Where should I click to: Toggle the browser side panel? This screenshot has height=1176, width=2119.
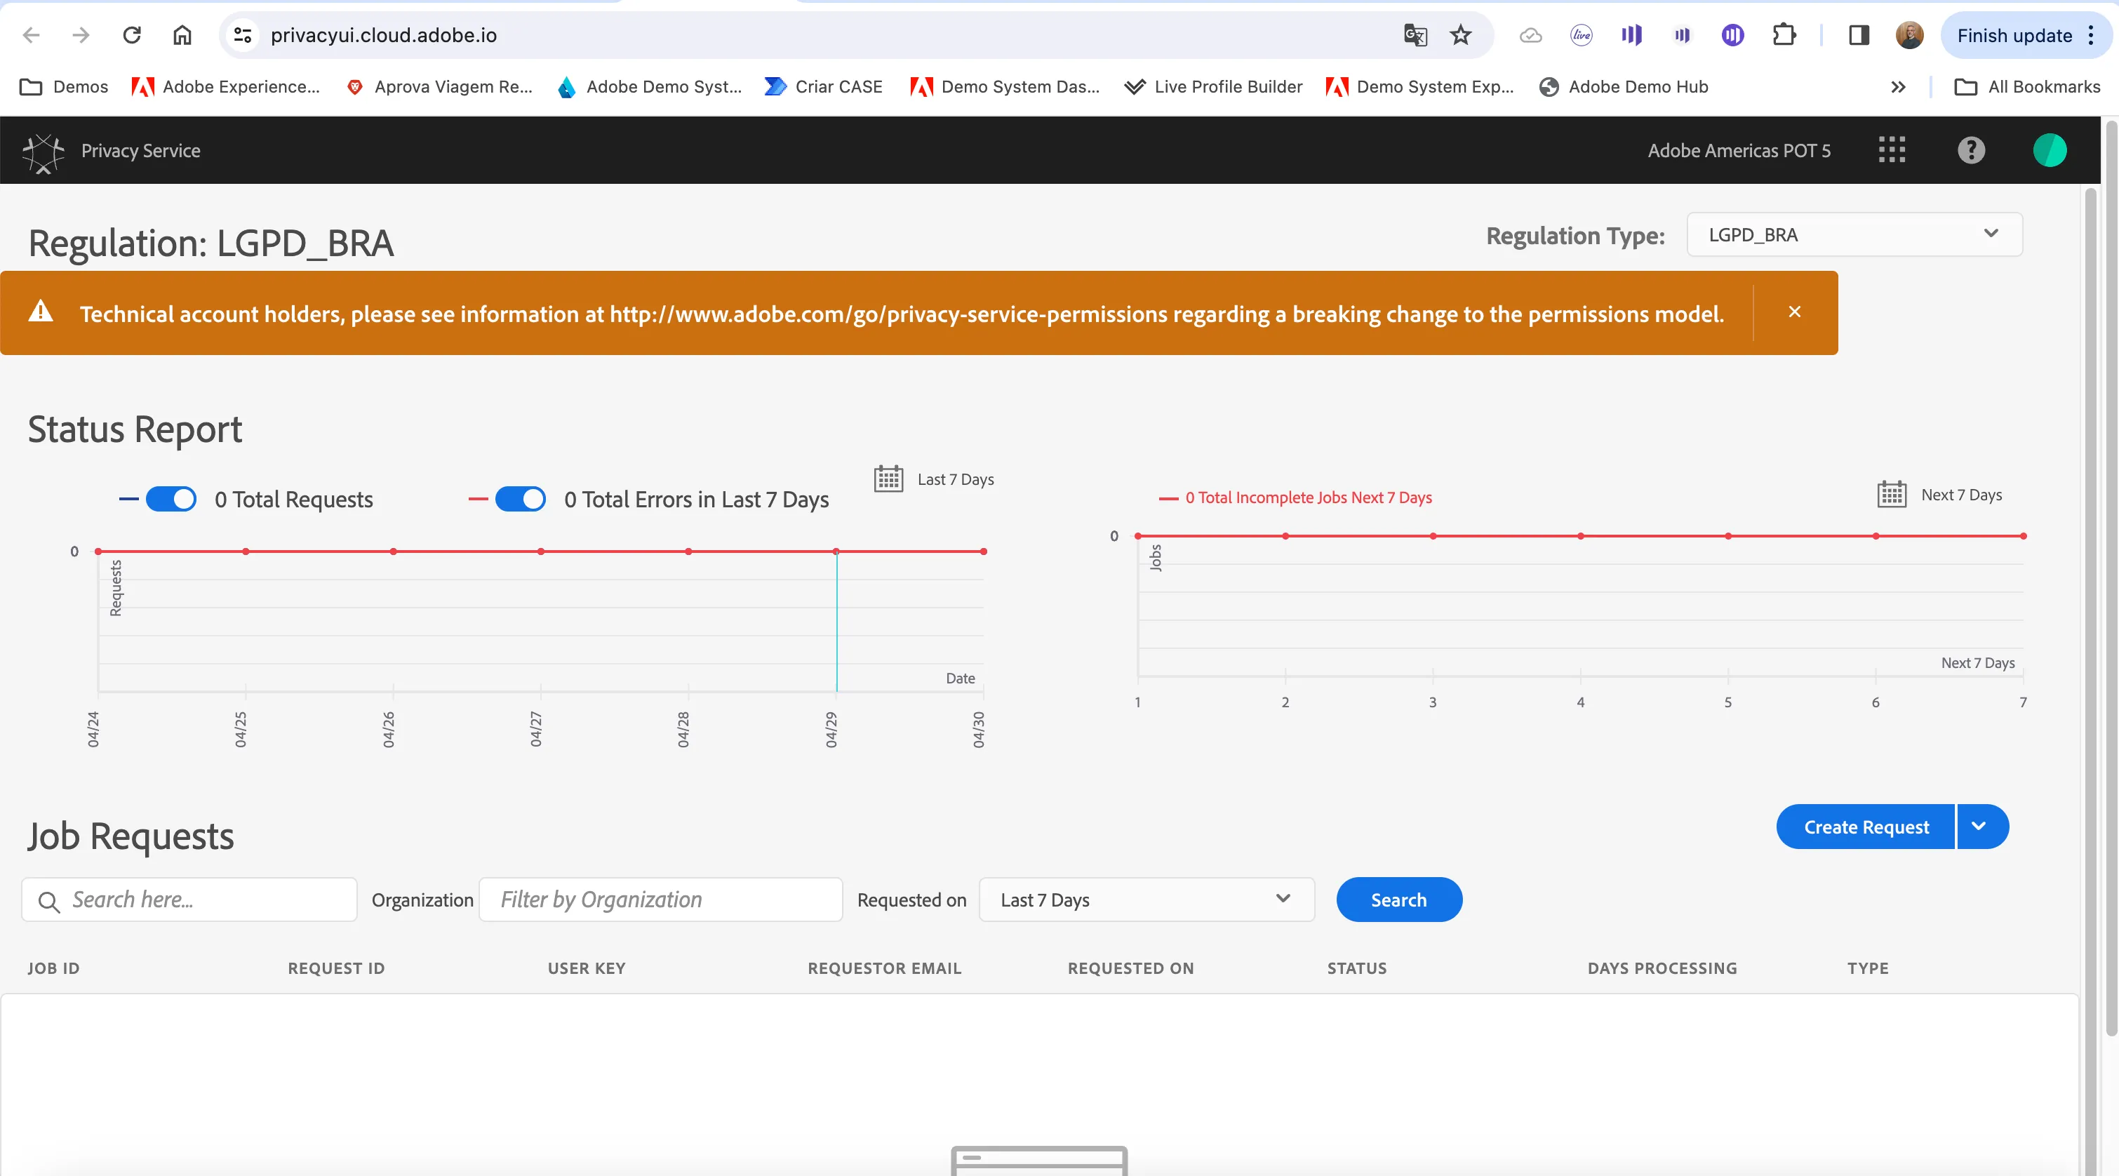pos(1859,34)
